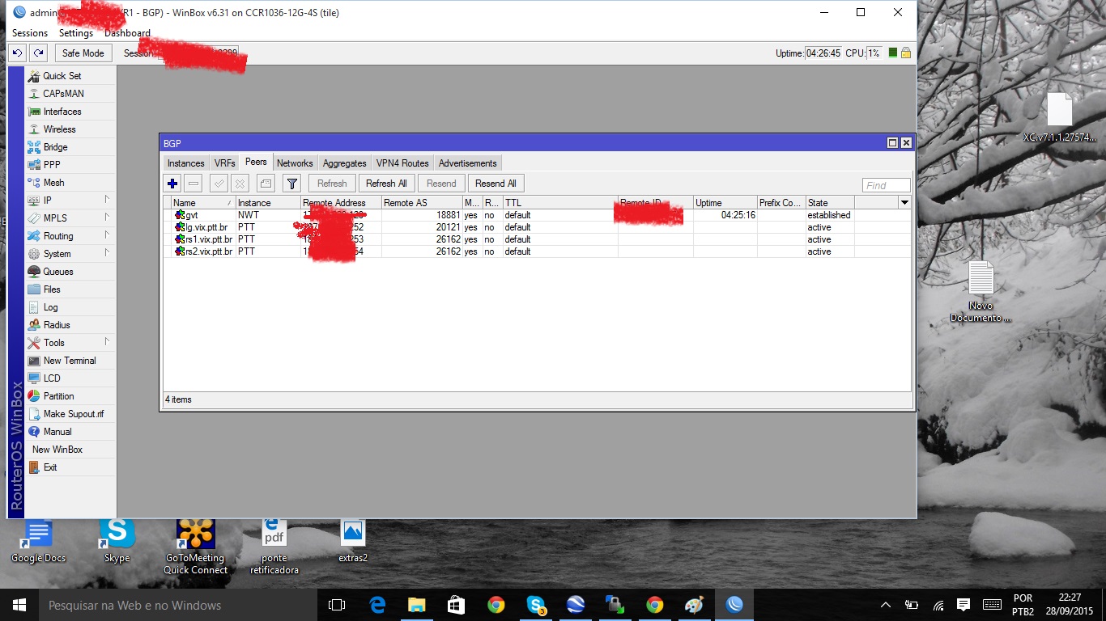Expand the System submenu
The width and height of the screenshot is (1106, 621).
(70, 254)
